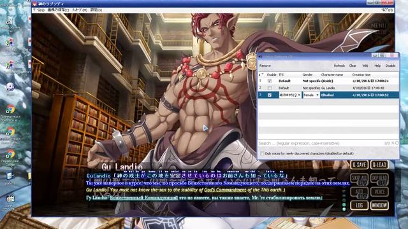Sort by the # column header
Screen dimensions: 408x229
point(261,75)
